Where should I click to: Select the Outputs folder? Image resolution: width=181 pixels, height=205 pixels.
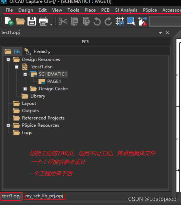tap(31, 111)
